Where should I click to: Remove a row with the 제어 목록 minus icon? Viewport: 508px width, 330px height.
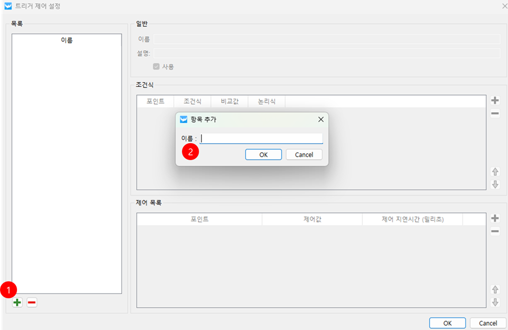pyautogui.click(x=495, y=231)
